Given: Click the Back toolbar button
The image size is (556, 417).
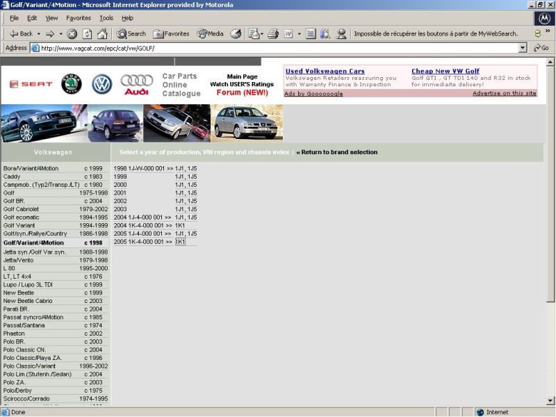Looking at the screenshot, I should (22, 34).
